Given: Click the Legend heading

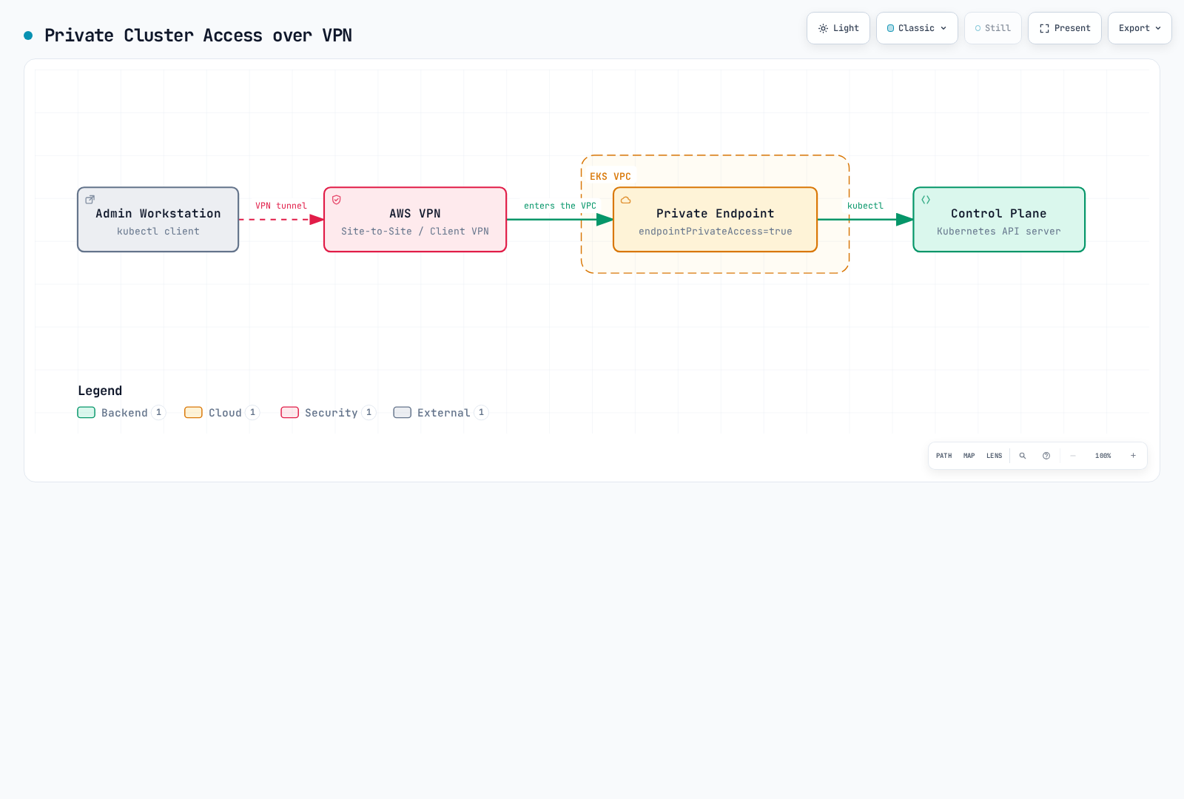Looking at the screenshot, I should pos(100,391).
